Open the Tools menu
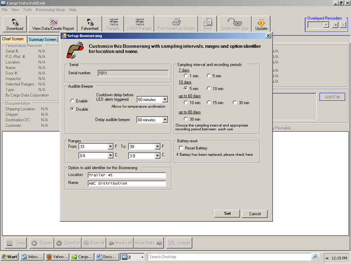 (x=27, y=10)
